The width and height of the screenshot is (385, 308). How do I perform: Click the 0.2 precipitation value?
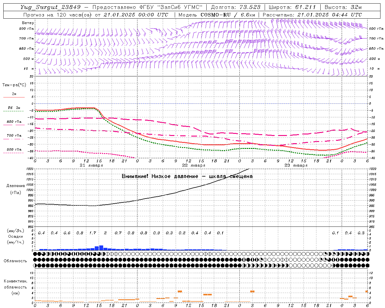182,233
